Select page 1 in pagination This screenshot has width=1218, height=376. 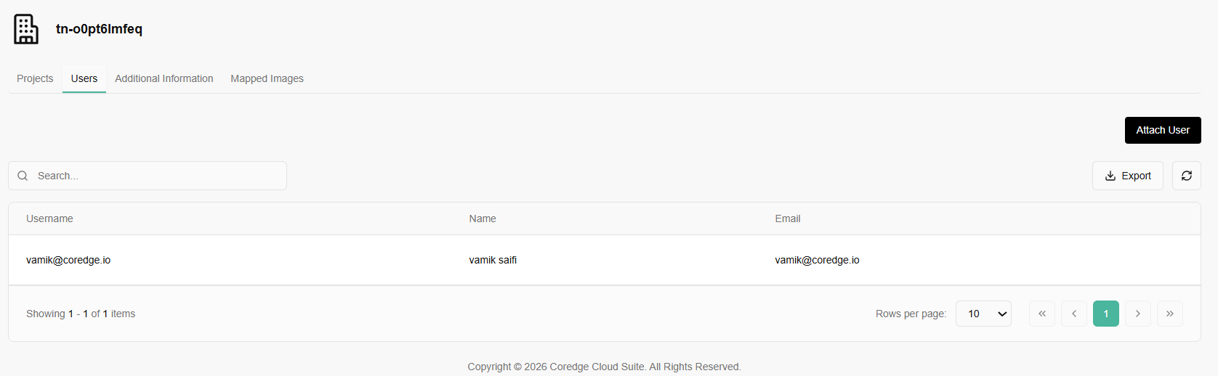click(x=1105, y=314)
